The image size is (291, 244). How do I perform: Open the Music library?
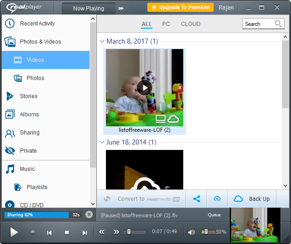pyautogui.click(x=45, y=169)
